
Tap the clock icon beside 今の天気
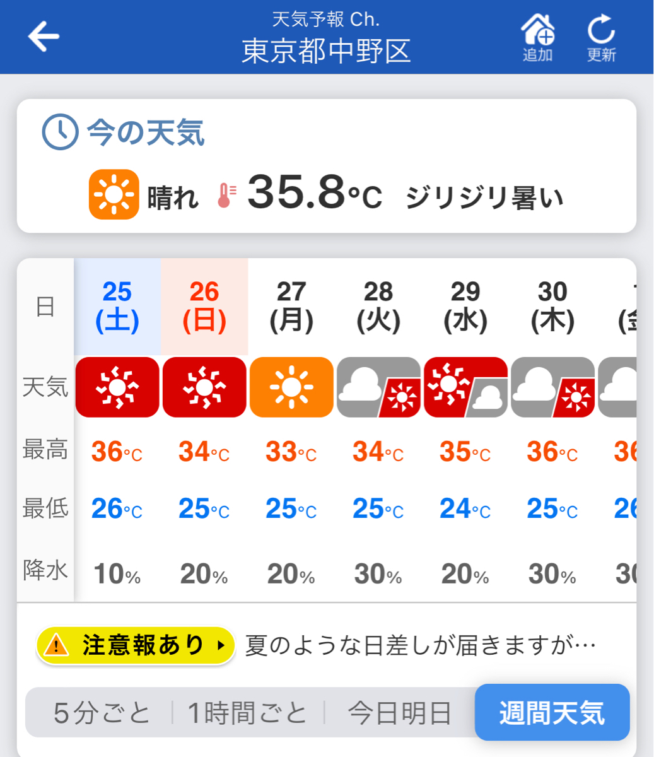60,132
